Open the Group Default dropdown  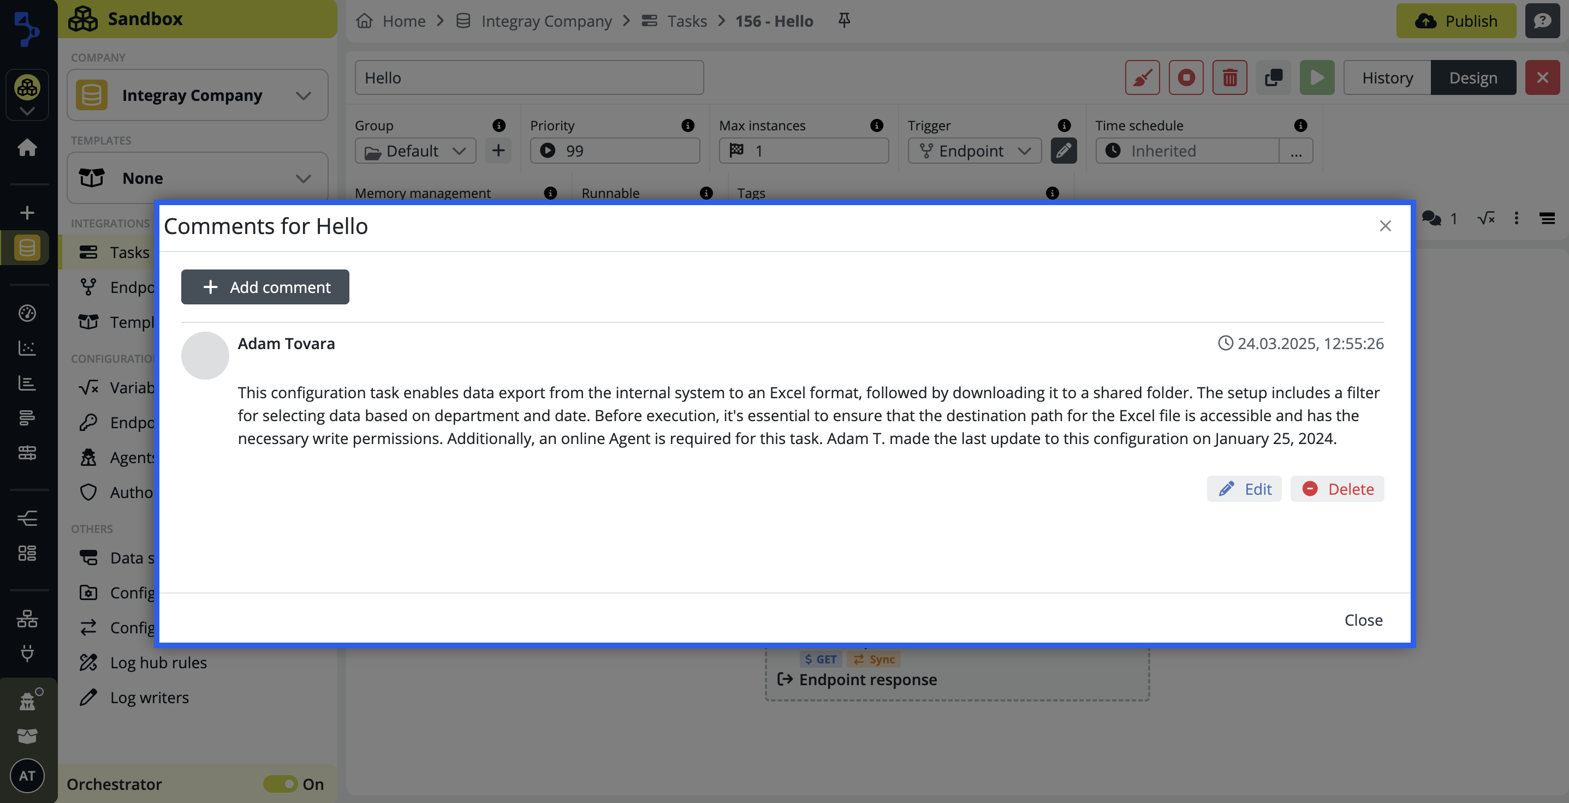pyautogui.click(x=415, y=151)
